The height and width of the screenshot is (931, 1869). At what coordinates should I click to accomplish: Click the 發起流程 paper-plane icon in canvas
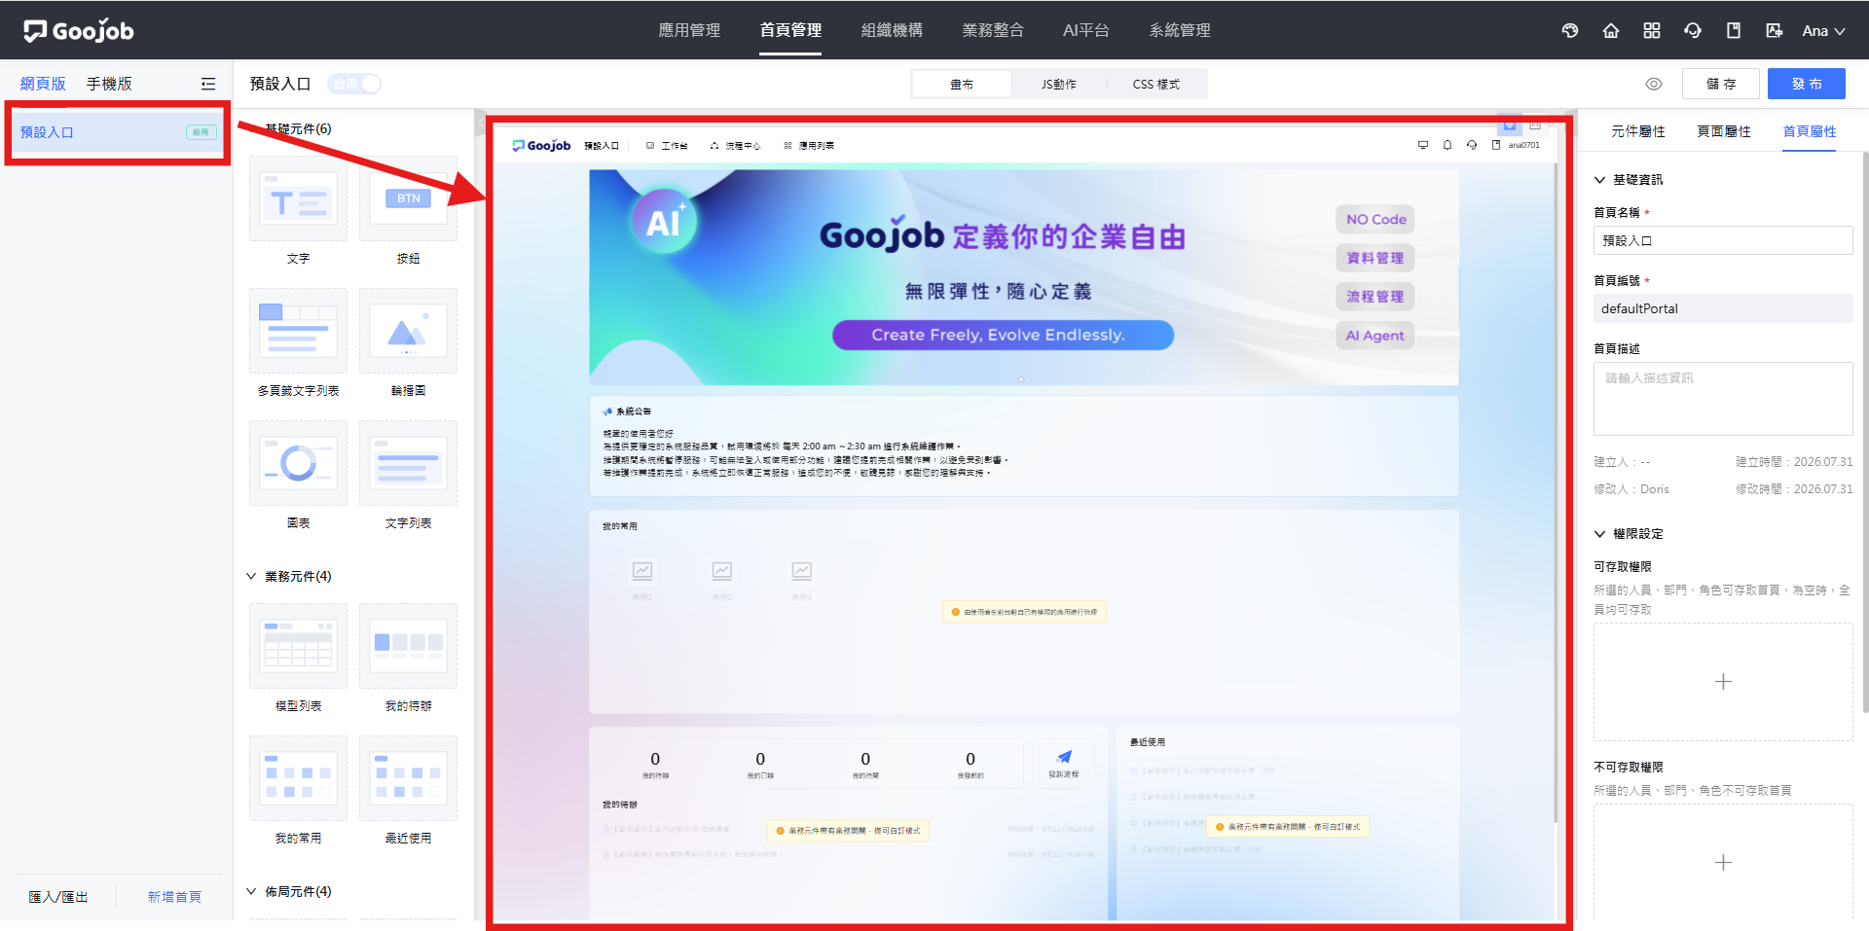click(1064, 757)
